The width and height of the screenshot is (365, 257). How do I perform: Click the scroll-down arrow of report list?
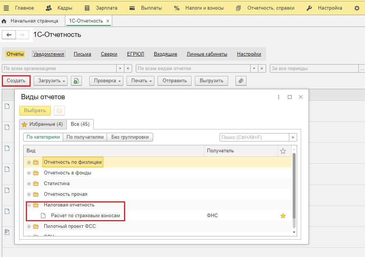tap(294, 232)
